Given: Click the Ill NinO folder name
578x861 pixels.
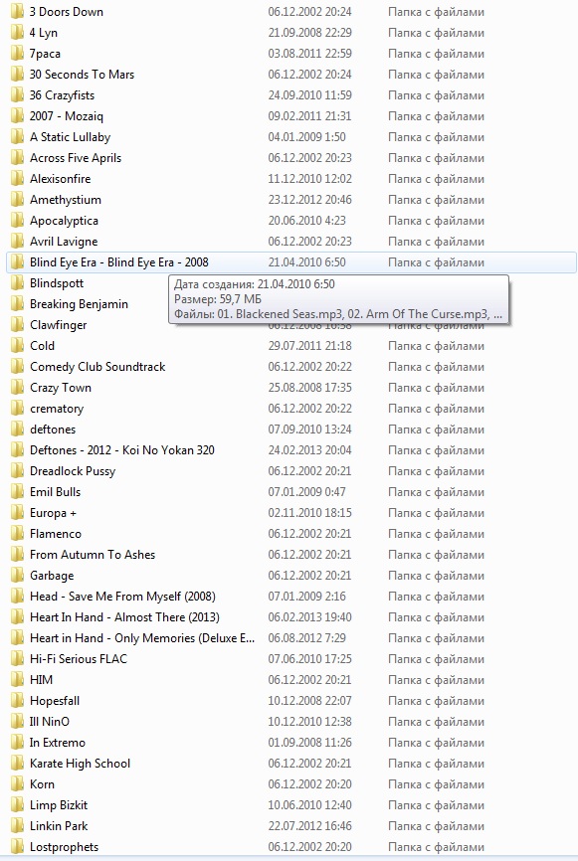Looking at the screenshot, I should point(50,722).
